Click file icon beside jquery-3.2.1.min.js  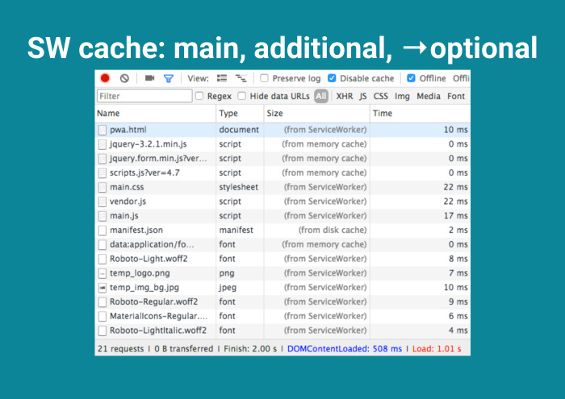pyautogui.click(x=103, y=144)
